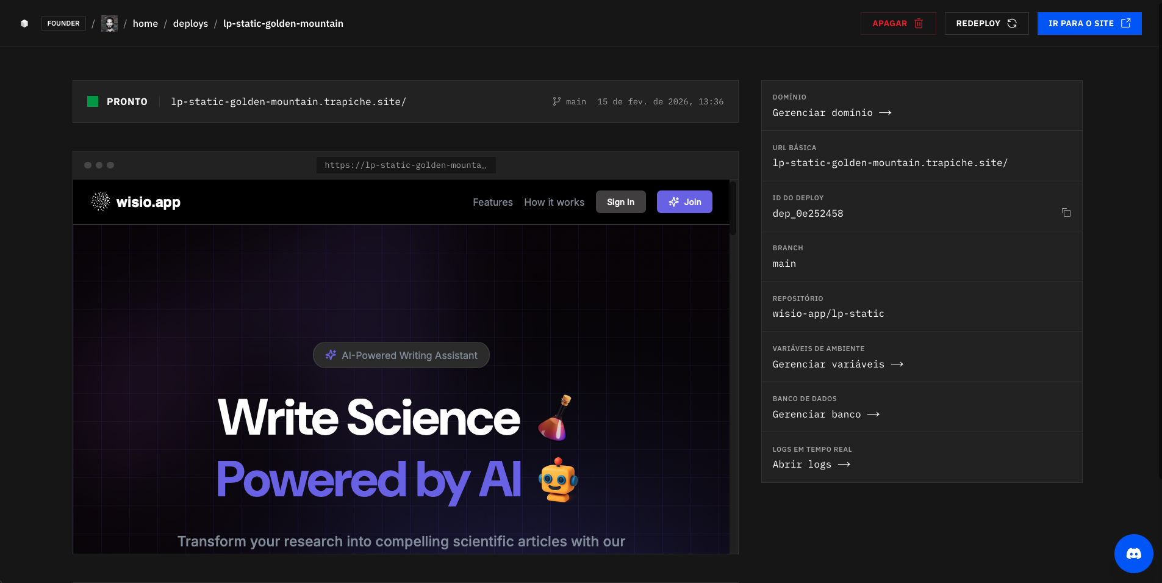Image resolution: width=1162 pixels, height=583 pixels.
Task: Click the hexagon logo in the header
Action: [24, 23]
